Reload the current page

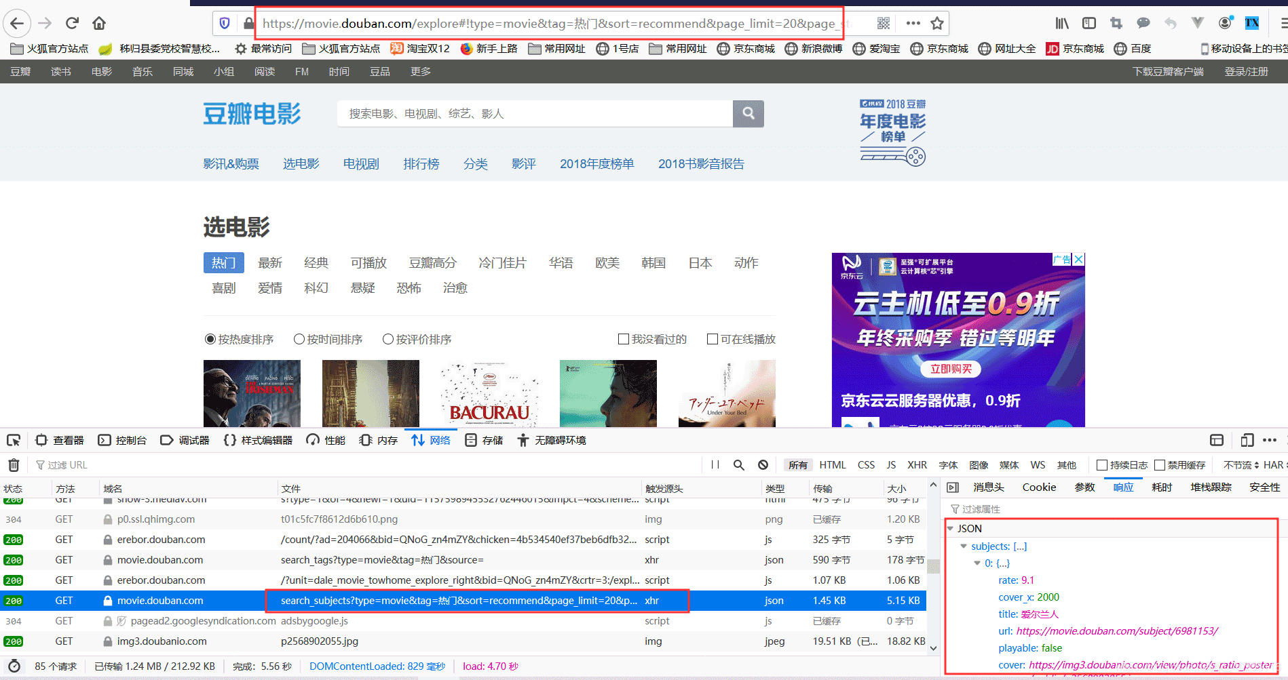coord(72,22)
